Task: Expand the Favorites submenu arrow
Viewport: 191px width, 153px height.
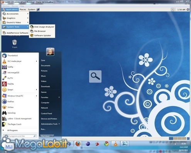Action: click(x=59, y=97)
